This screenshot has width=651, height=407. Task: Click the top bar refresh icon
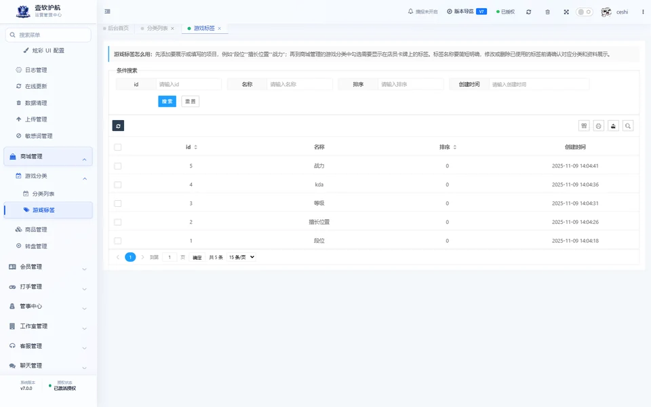pos(528,12)
